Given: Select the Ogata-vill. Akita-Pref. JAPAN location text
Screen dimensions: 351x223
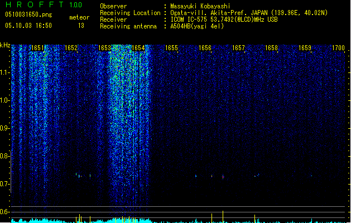Looking at the screenshot, I should click(249, 13).
